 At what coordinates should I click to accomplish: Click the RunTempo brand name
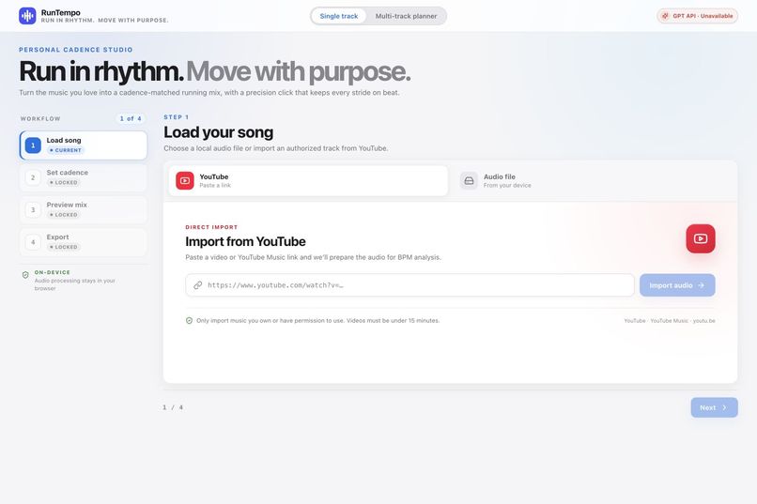pos(61,12)
